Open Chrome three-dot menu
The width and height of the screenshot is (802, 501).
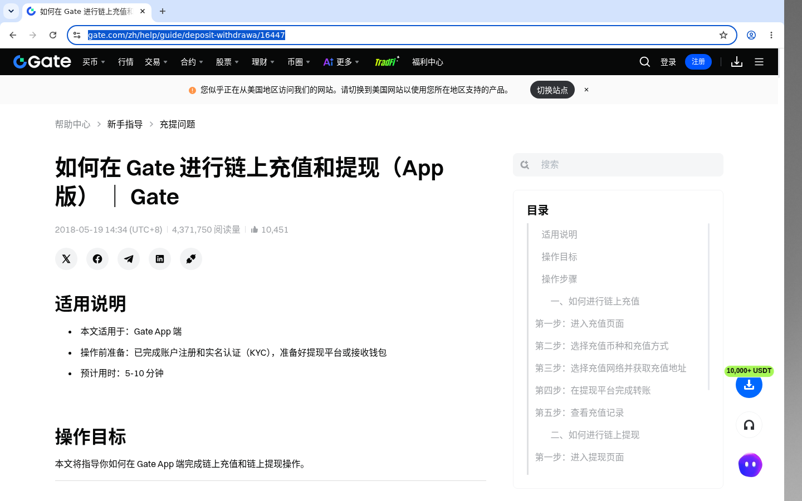[x=771, y=35]
